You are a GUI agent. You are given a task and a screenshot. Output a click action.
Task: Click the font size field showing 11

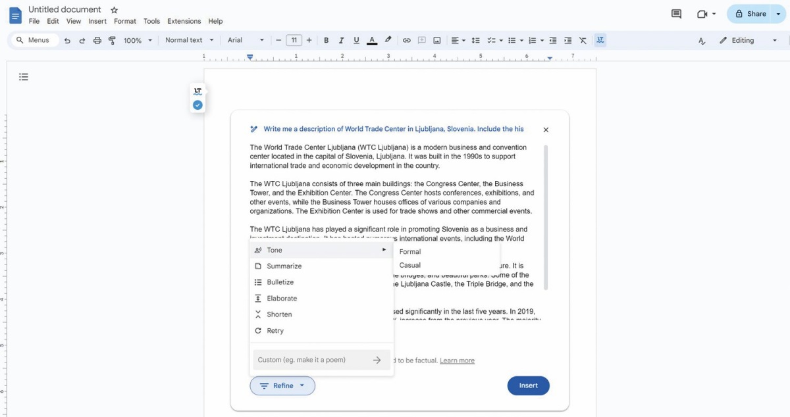point(294,40)
